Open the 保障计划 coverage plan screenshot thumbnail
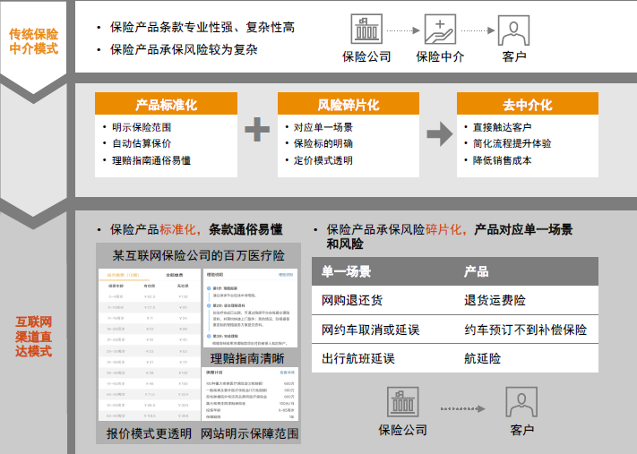Image resolution: width=637 pixels, height=454 pixels. pos(250,394)
